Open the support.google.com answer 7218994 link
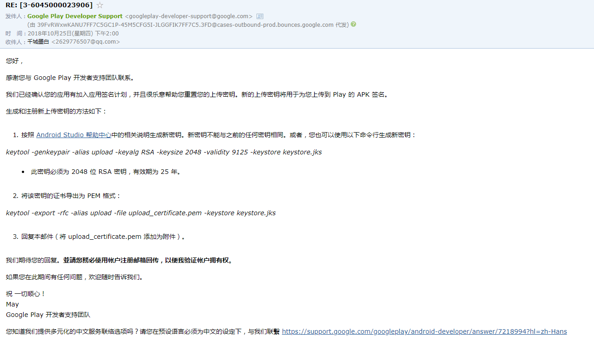Viewport: 594px width, 341px height. [x=424, y=331]
